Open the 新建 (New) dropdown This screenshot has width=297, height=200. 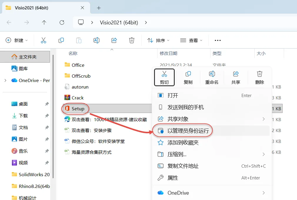coord(17,40)
